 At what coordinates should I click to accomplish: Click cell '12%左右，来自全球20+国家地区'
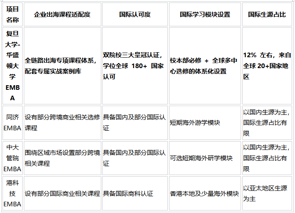pos(267,66)
